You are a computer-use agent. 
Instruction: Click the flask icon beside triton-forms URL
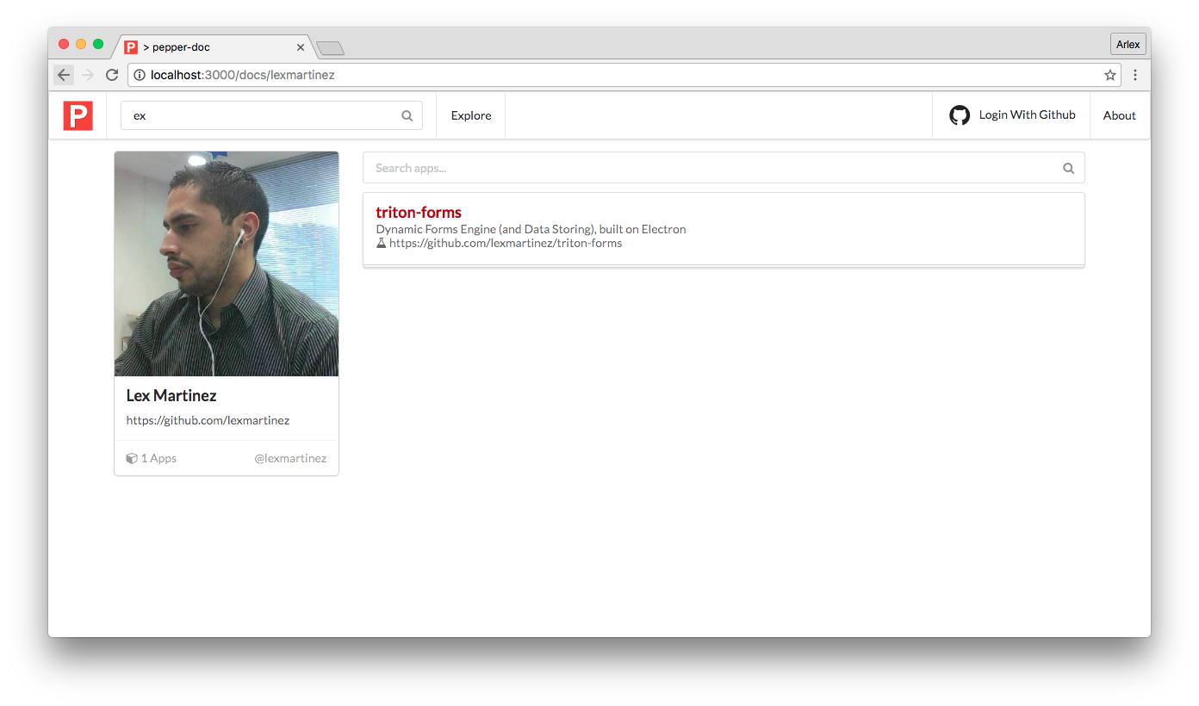(382, 243)
